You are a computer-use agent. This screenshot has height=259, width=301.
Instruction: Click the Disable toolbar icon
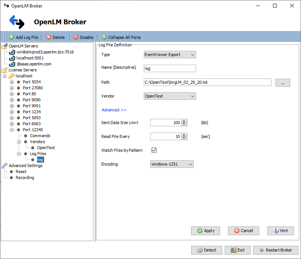[x=76, y=37]
